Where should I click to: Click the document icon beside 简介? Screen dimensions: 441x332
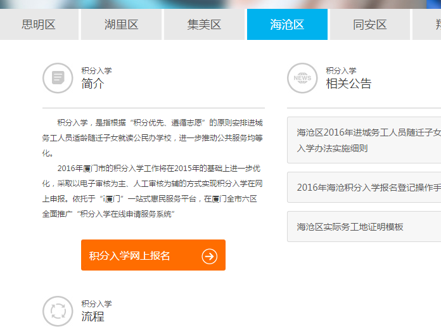(58, 78)
